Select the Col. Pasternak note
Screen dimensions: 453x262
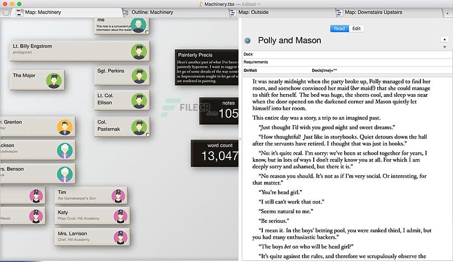pyautogui.click(x=121, y=126)
